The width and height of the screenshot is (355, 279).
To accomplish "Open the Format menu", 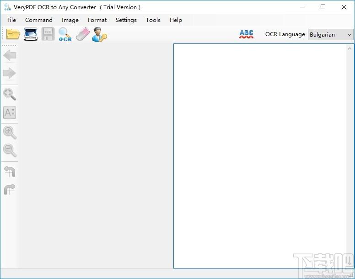I will [x=97, y=20].
